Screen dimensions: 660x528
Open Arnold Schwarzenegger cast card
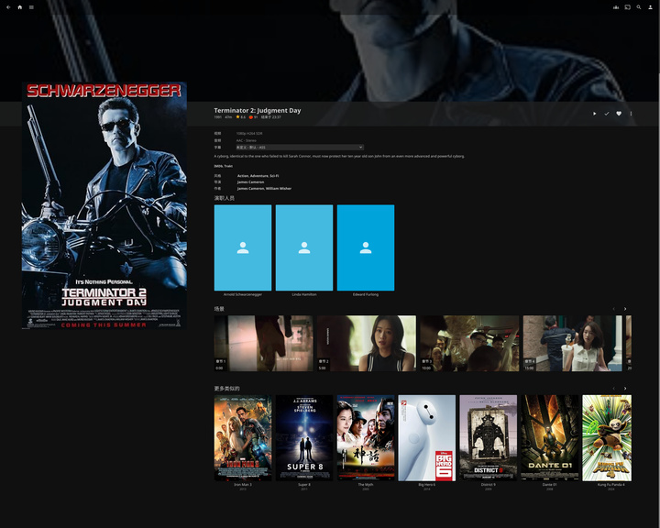pos(243,247)
